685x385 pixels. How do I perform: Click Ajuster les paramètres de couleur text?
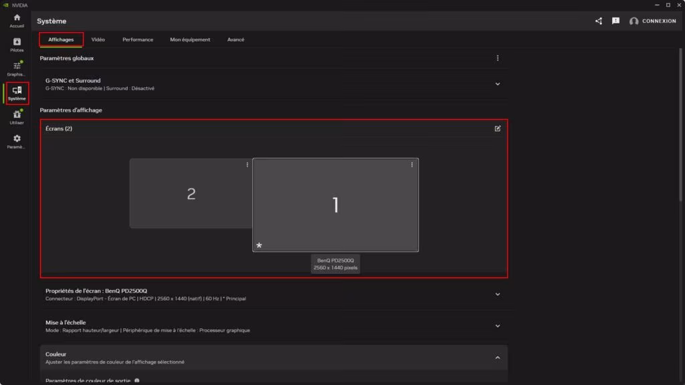point(115,362)
